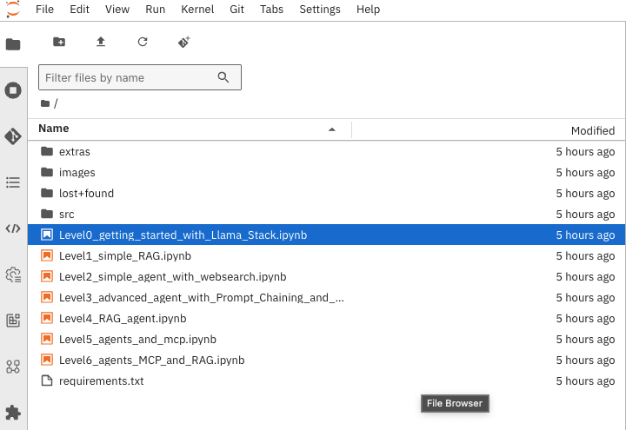This screenshot has height=430, width=626.
Task: Click the root path slash breadcrumb
Action: click(x=56, y=103)
